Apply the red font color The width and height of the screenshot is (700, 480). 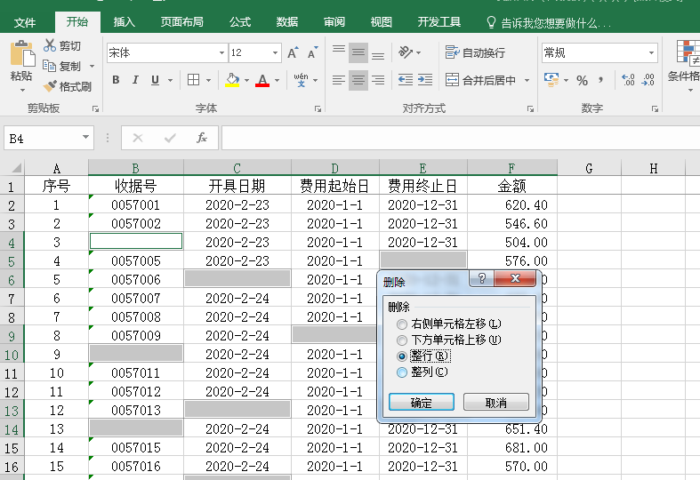[x=262, y=80]
